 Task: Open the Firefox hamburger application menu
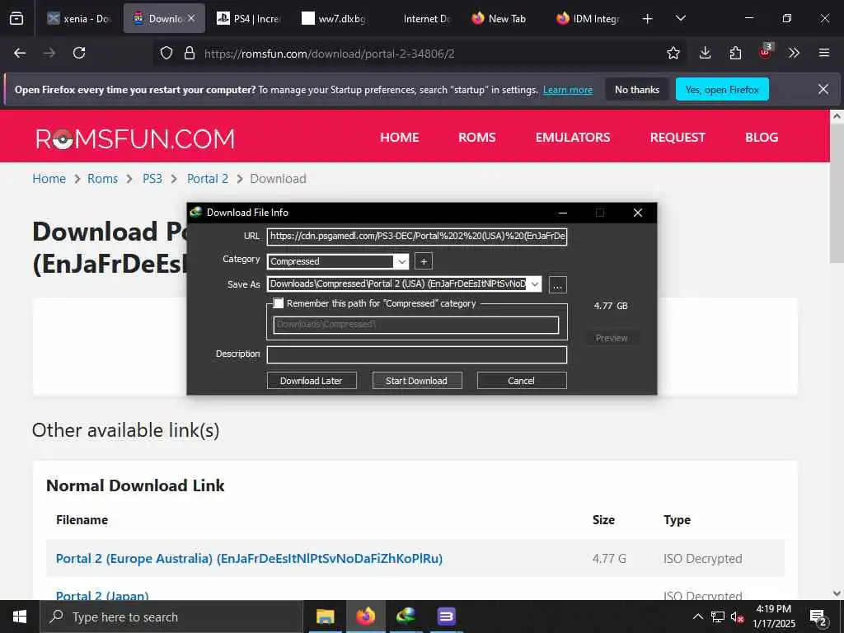[x=824, y=53]
